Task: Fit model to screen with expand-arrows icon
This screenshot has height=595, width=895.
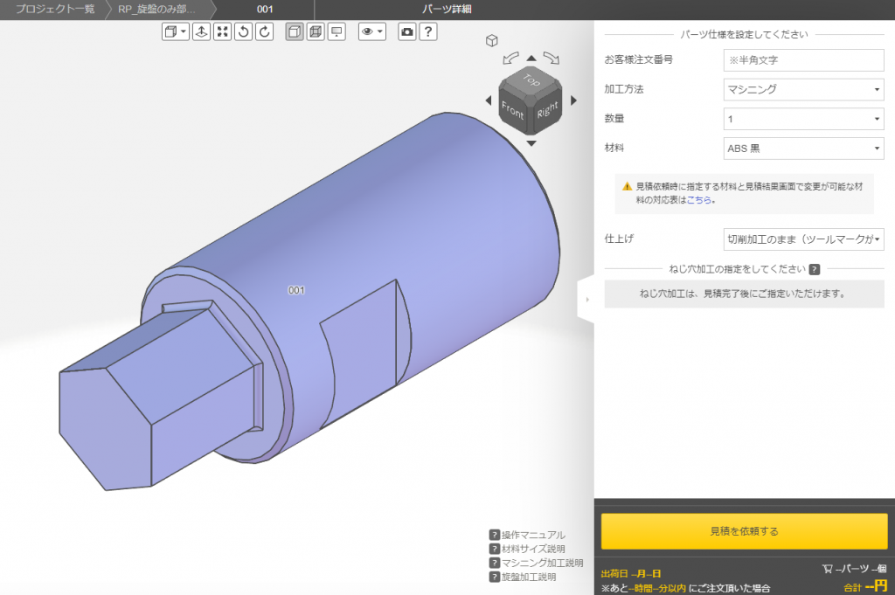Action: click(223, 32)
